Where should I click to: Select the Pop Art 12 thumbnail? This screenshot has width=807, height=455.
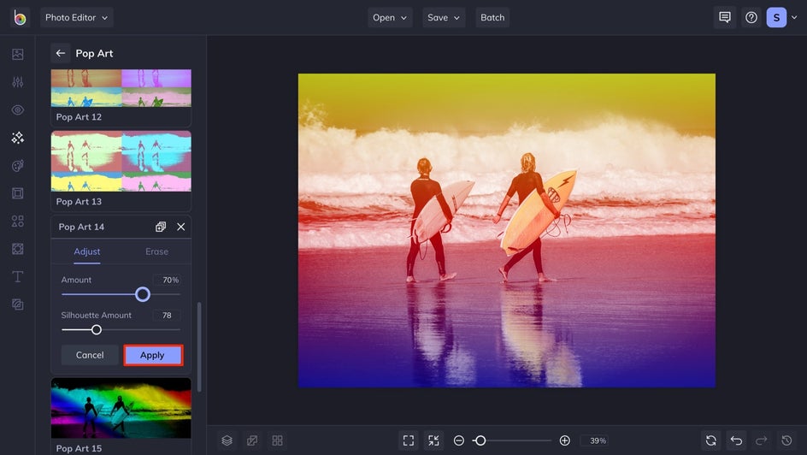pyautogui.click(x=121, y=88)
